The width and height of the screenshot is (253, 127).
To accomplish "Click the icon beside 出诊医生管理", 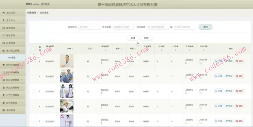I will (4, 51).
